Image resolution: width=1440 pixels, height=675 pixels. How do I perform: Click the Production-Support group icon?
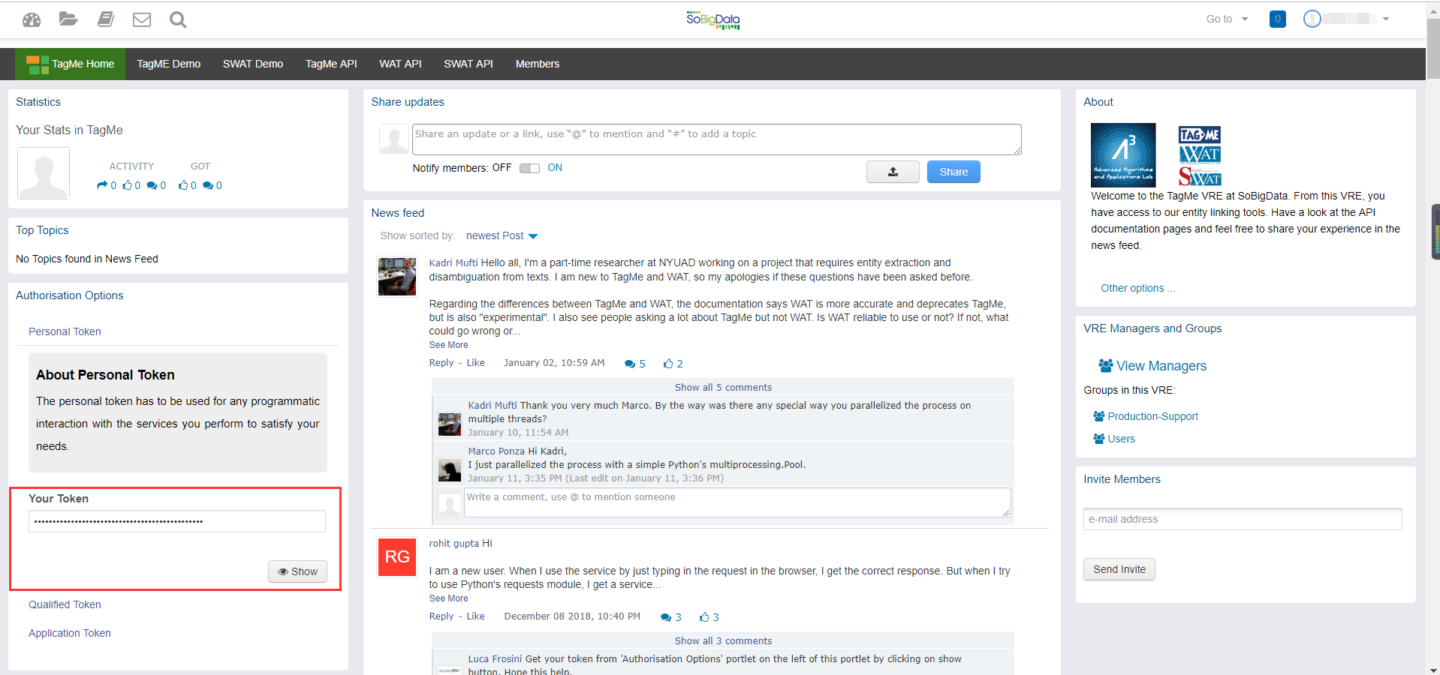tap(1099, 416)
